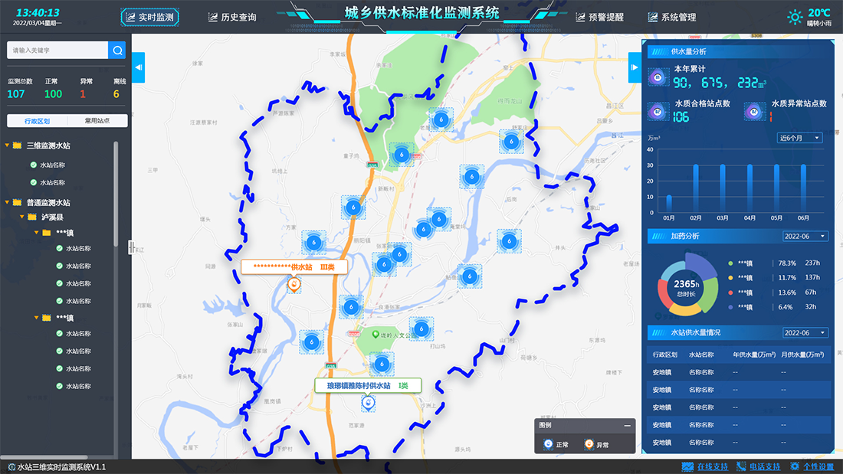Open 个性设置 gear in status bar
Viewport: 843px width, 474px height.
tap(812, 466)
